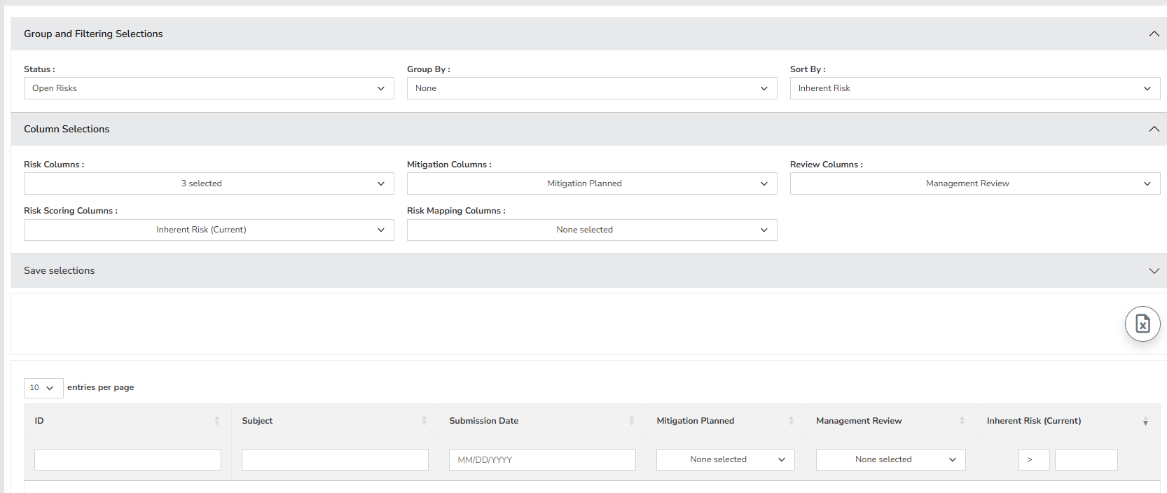Viewport: 1167px width, 493px height.
Task: Open Risk Columns dropdown with 3 selected
Action: tap(209, 183)
